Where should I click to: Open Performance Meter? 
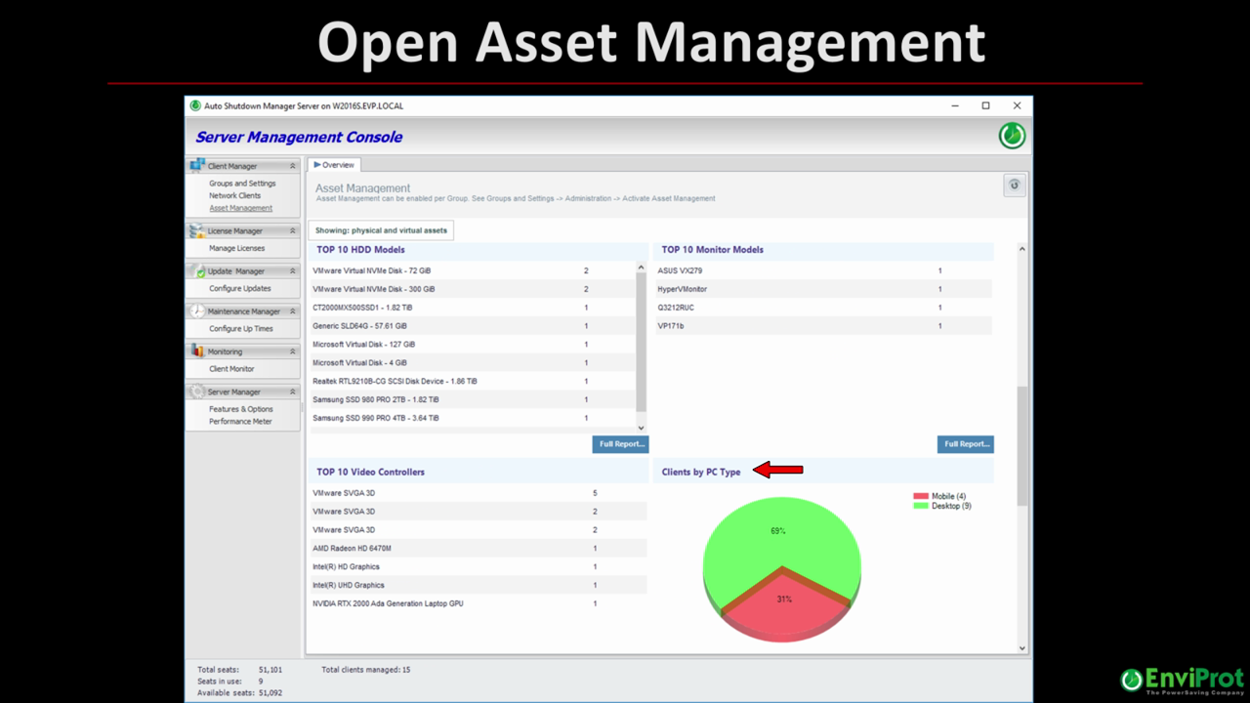[x=240, y=421]
